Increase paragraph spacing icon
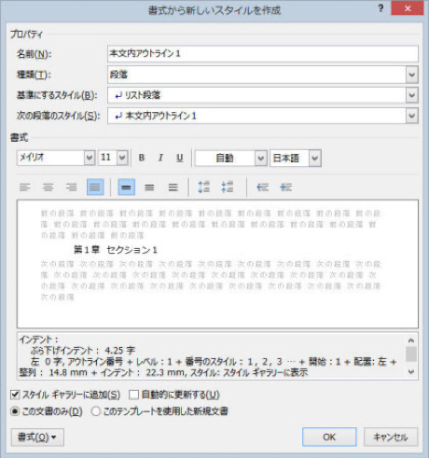 pyautogui.click(x=204, y=187)
